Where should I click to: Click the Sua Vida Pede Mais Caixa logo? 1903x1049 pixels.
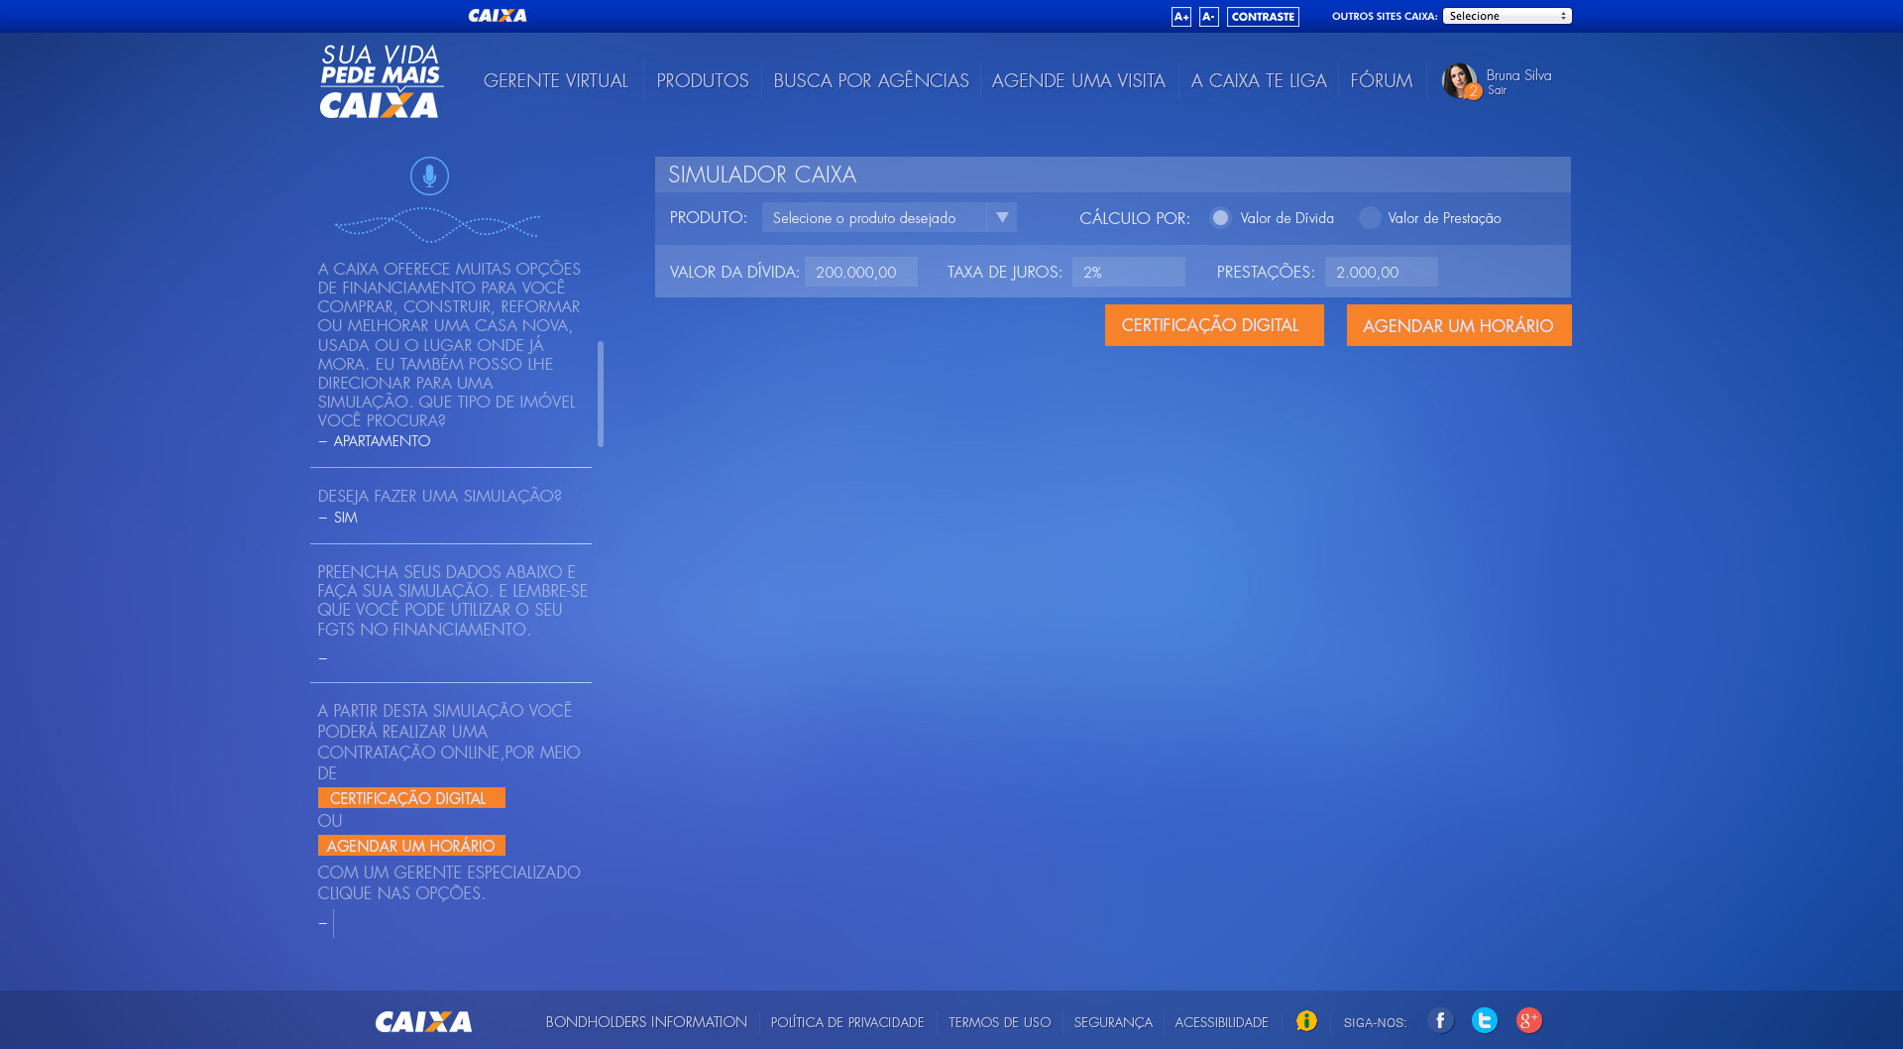(381, 81)
